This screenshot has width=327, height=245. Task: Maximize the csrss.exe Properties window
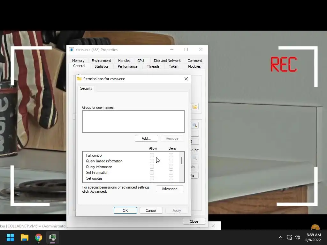click(x=186, y=49)
